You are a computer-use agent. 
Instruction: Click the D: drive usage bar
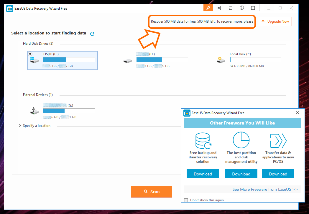(x=162, y=59)
